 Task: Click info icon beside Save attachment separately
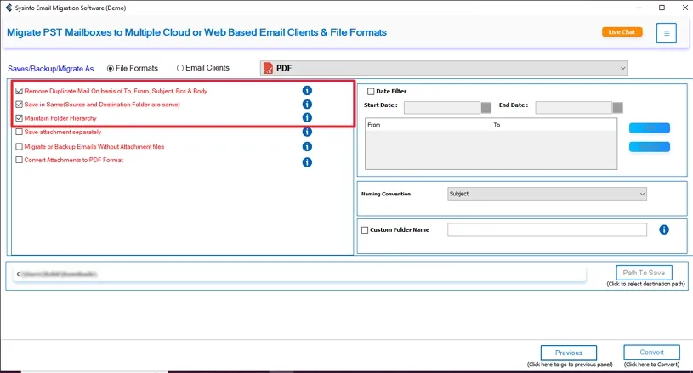[x=307, y=132]
